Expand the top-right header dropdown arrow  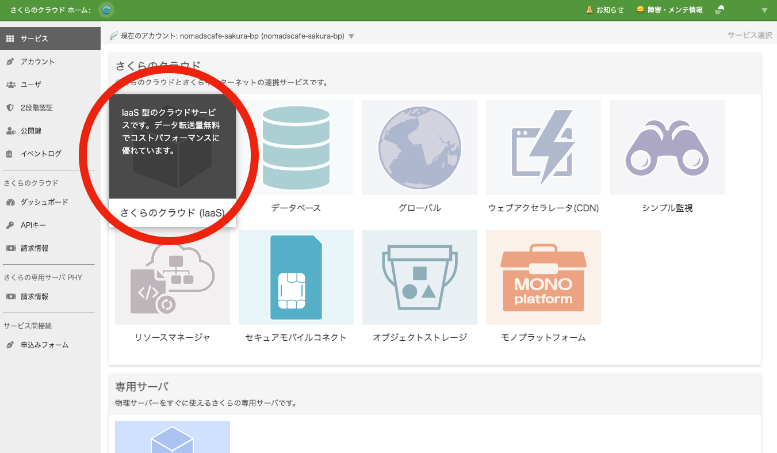point(764,10)
